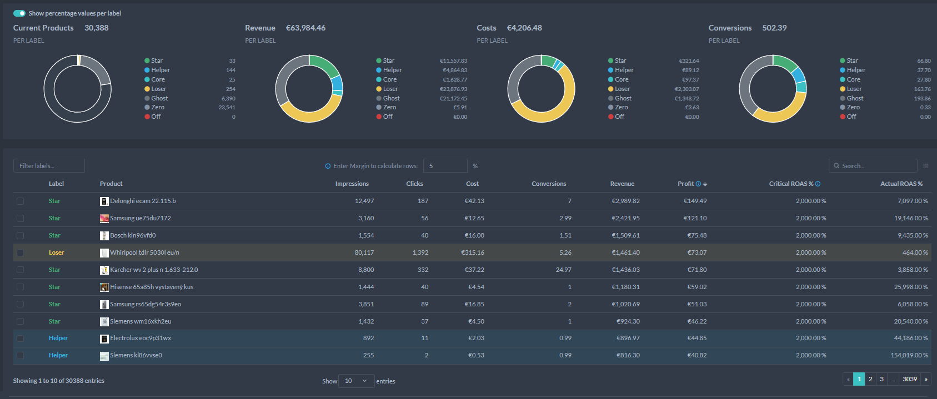The width and height of the screenshot is (937, 399).
Task: Click the info icon before Enter Margin
Action: [x=328, y=166]
